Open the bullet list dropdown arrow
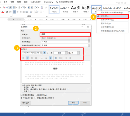Screen dimensions: 130x116 coord(16,8)
